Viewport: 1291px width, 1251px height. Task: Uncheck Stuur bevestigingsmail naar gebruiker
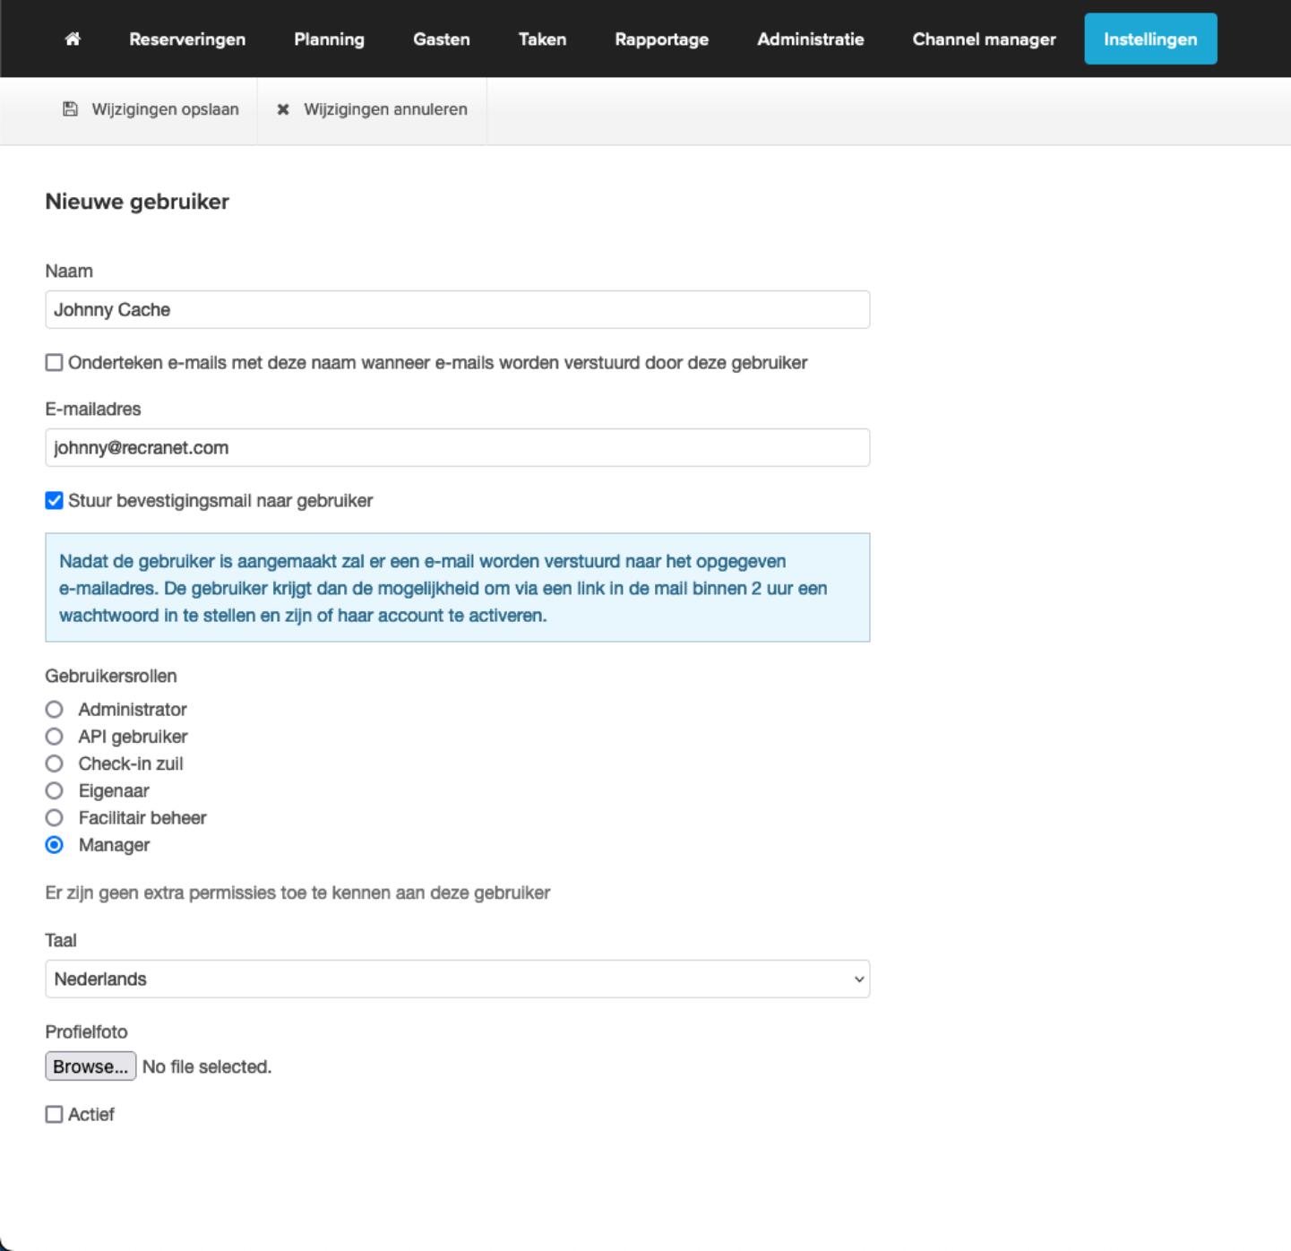(55, 501)
